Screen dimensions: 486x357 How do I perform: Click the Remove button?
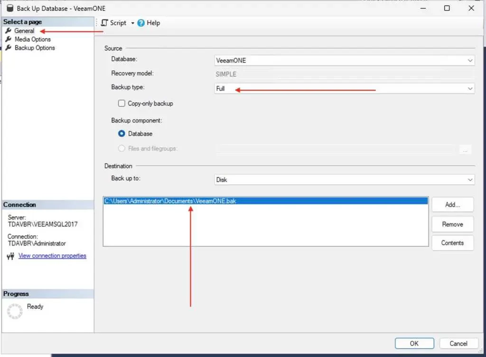pyautogui.click(x=452, y=224)
